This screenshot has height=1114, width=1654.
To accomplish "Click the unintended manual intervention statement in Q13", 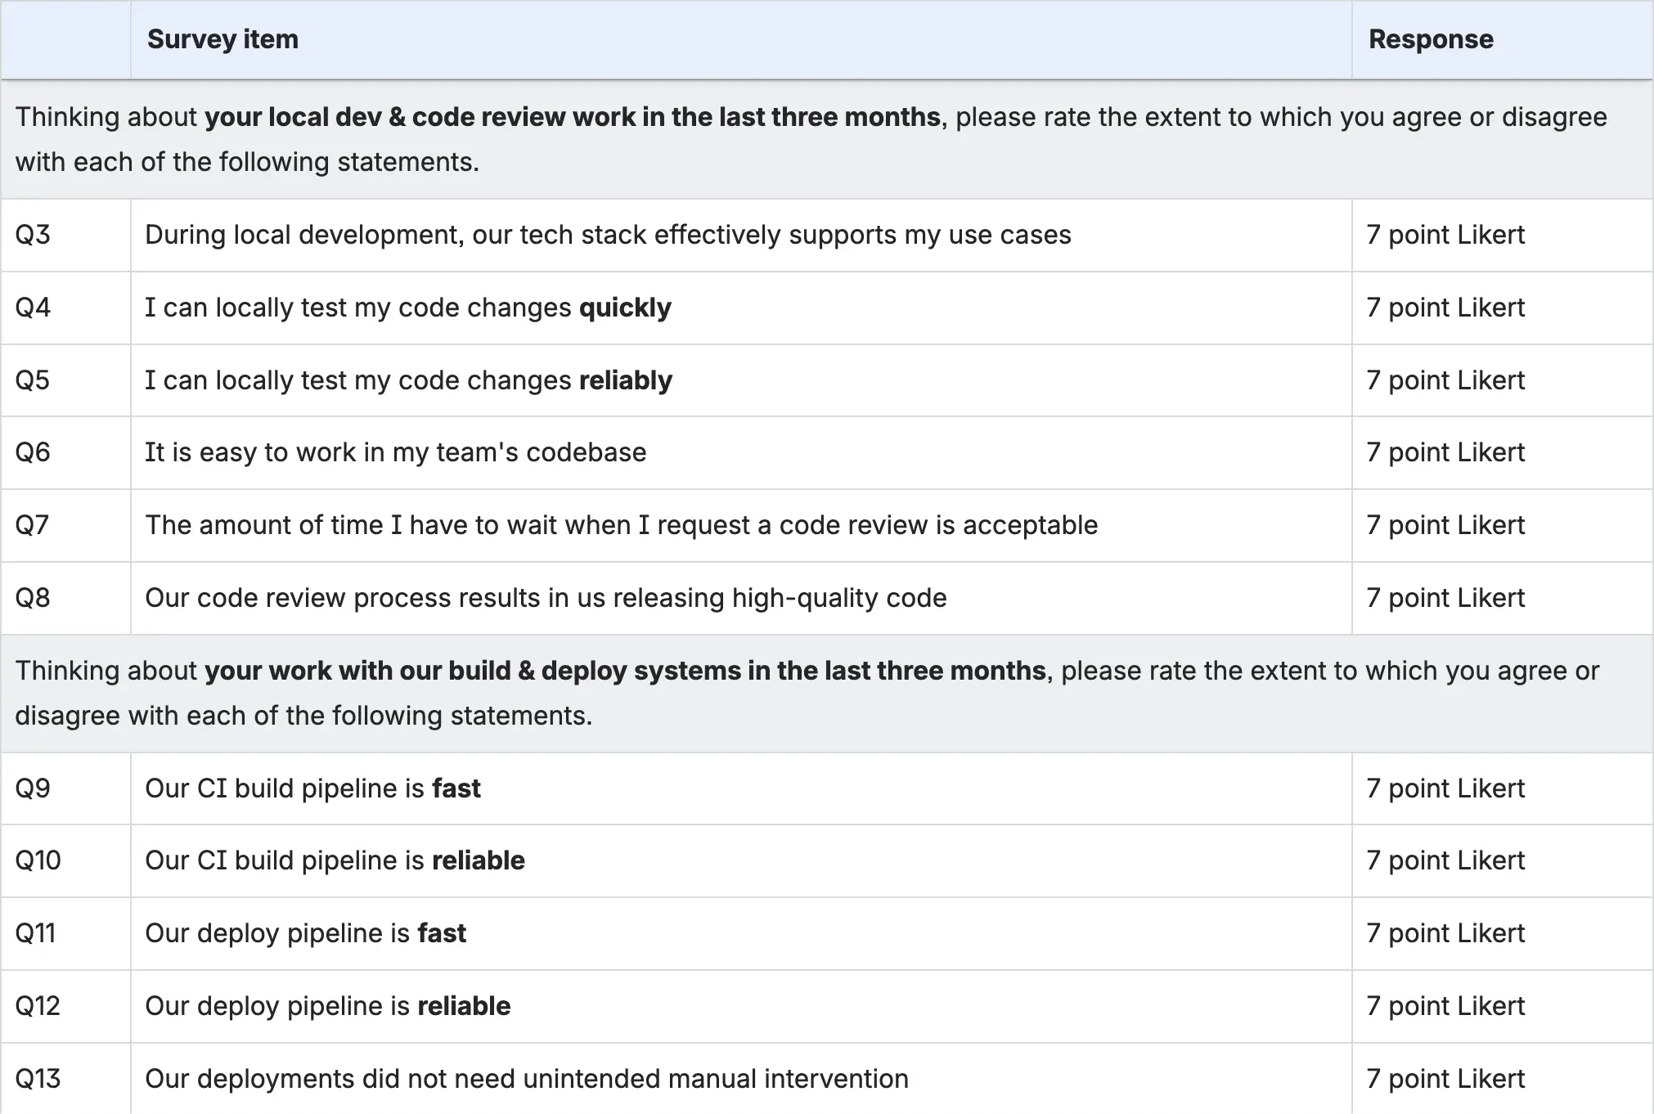I will tap(527, 1079).
